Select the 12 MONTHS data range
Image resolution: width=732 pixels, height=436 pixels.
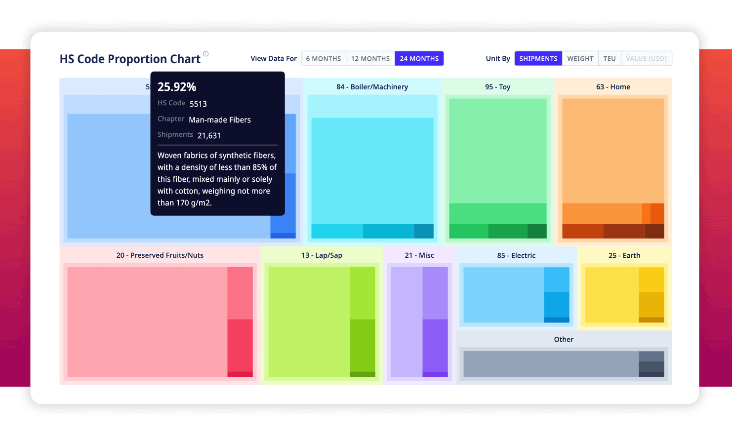click(x=370, y=58)
